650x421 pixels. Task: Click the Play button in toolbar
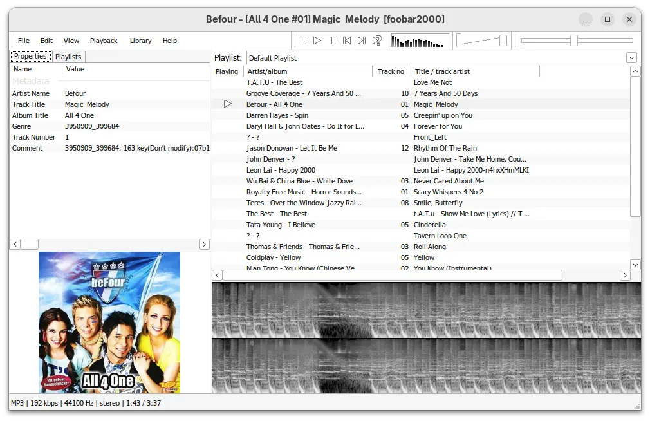coord(317,41)
